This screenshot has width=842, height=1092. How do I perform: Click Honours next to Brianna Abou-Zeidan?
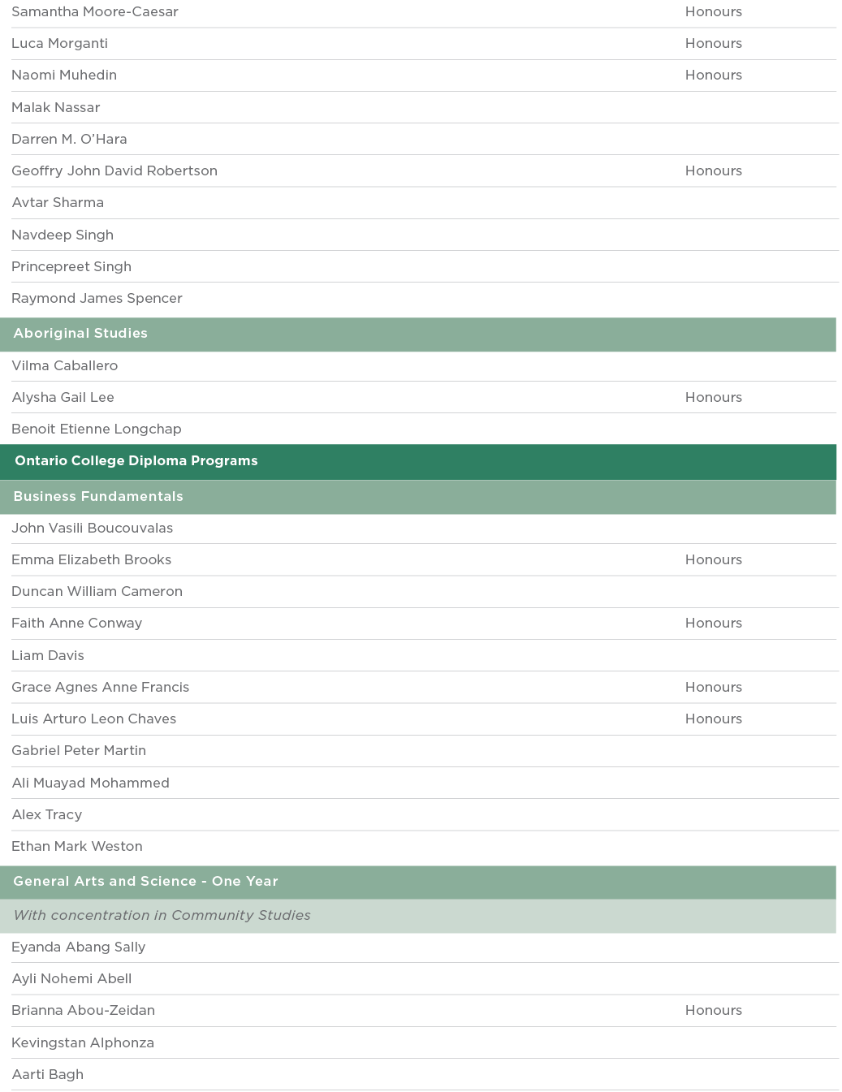coord(713,1011)
